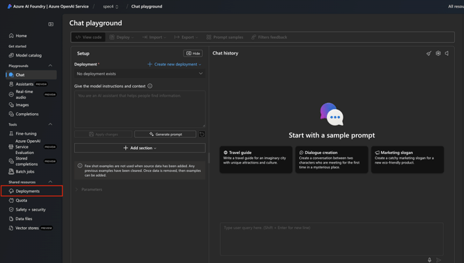Image resolution: width=464 pixels, height=263 pixels.
Task: Click the microphone icon in chat input
Action: point(429,260)
